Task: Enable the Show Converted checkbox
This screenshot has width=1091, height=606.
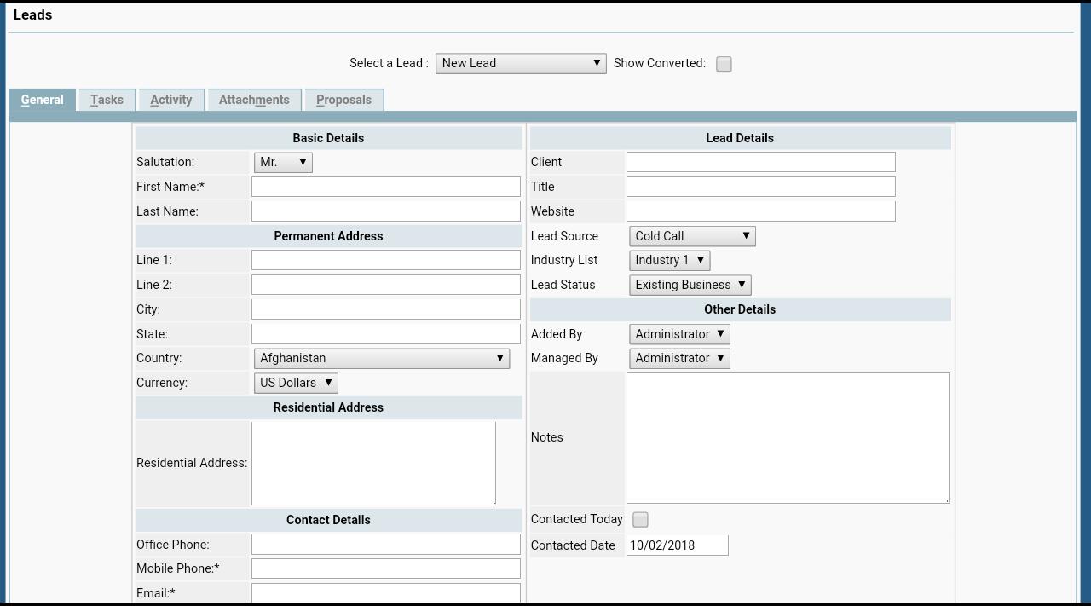Action: click(x=724, y=64)
